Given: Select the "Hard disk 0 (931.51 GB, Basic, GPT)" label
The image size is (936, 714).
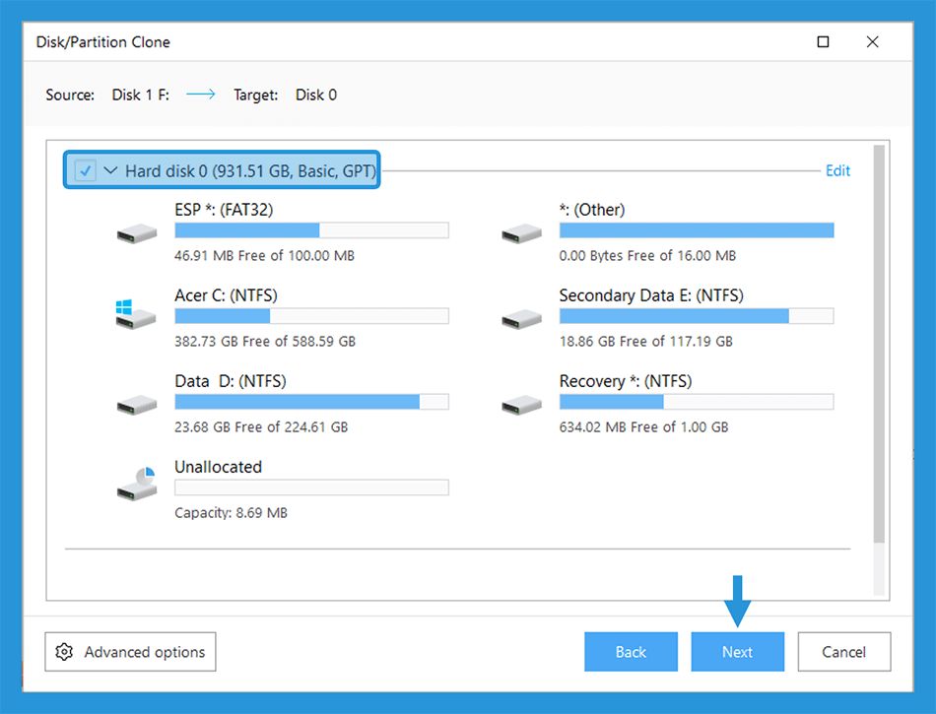Looking at the screenshot, I should click(x=250, y=171).
